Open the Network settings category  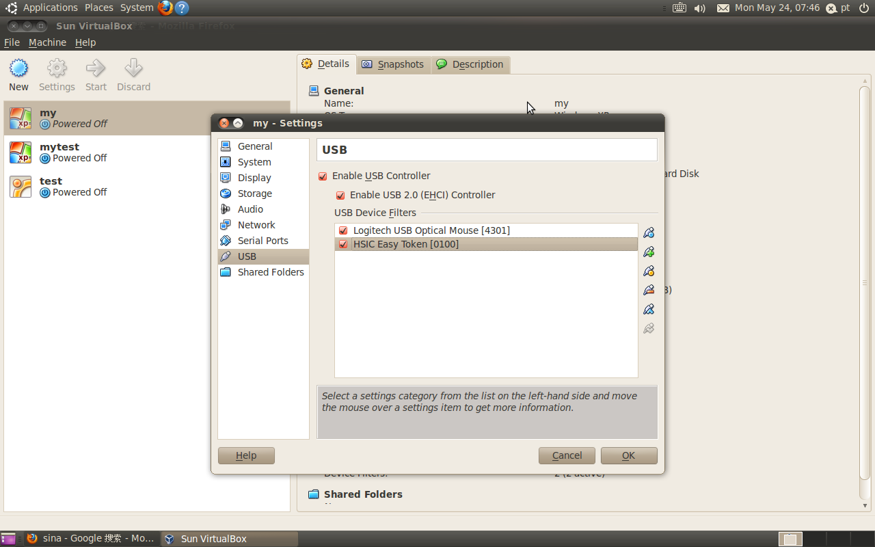click(x=263, y=225)
